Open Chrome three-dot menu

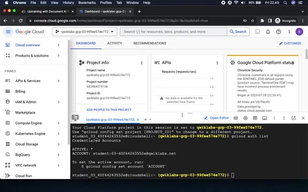pos(303,21)
